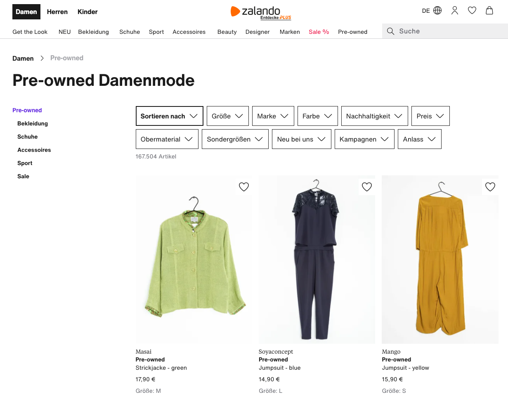The image size is (508, 418).
Task: Click the 14,90 € price
Action: (269, 379)
